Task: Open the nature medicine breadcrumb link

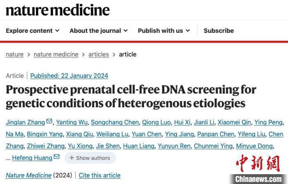Action: point(56,54)
